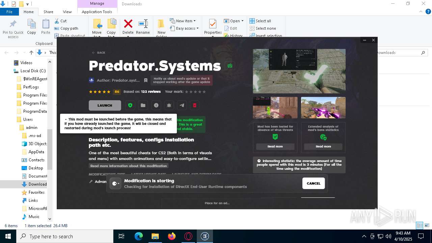Click CANCEL on the starting notification
Screen dimensions: 432x243
[314, 183]
